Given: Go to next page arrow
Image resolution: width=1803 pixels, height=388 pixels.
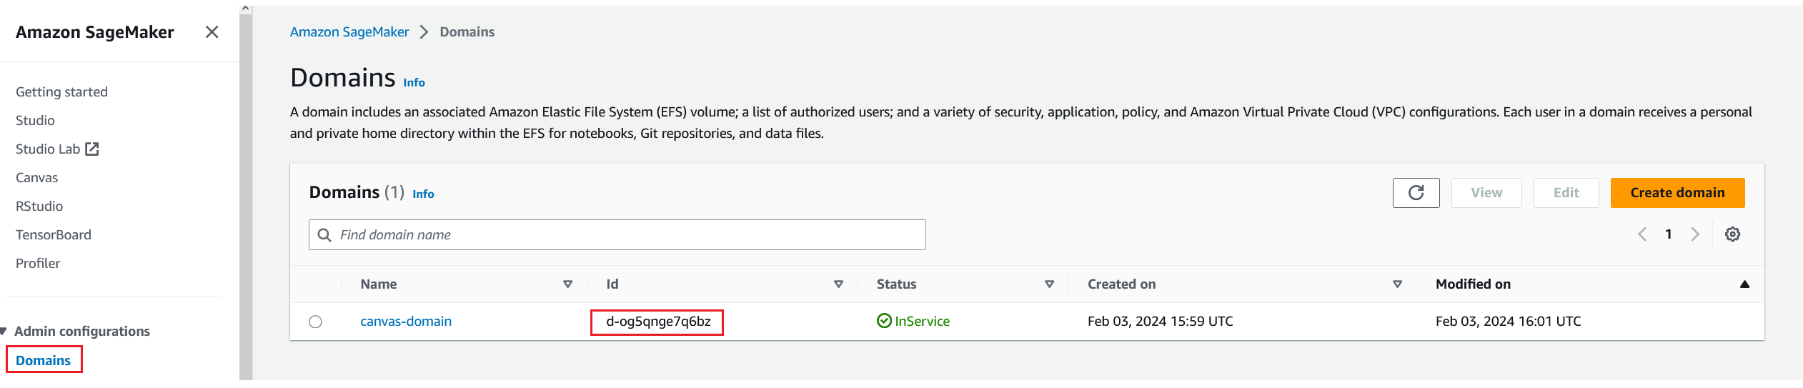Looking at the screenshot, I should point(1695,234).
